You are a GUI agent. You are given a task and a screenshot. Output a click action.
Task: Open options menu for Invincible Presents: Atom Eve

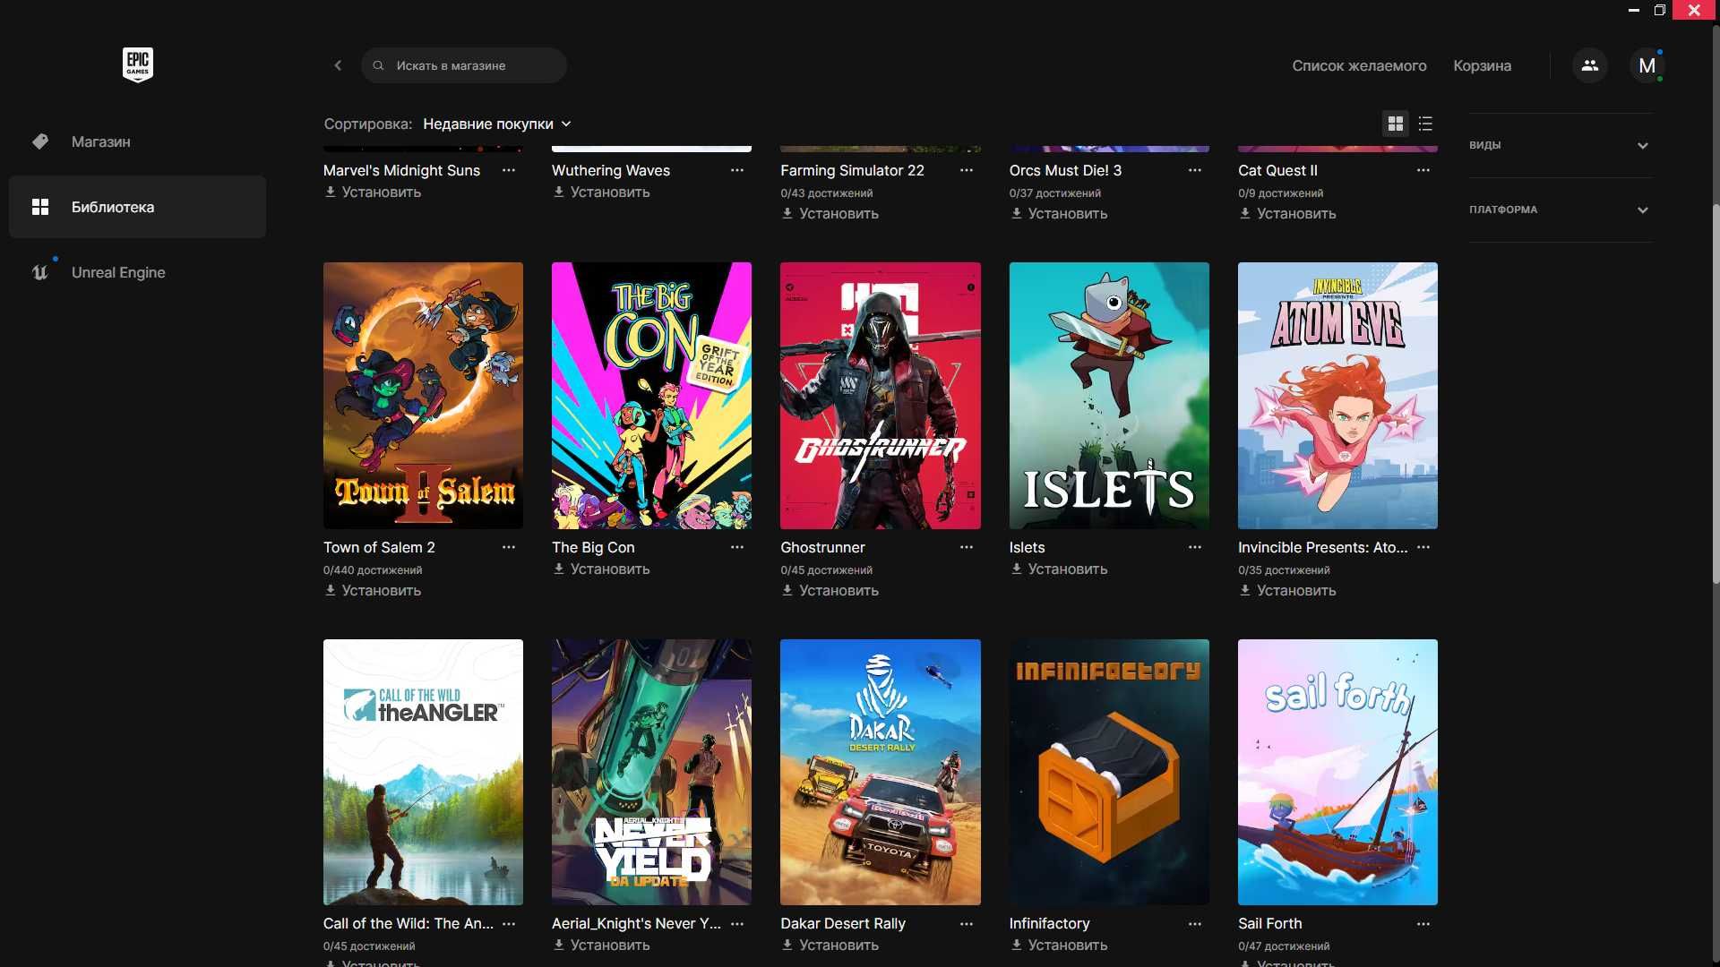1423,547
